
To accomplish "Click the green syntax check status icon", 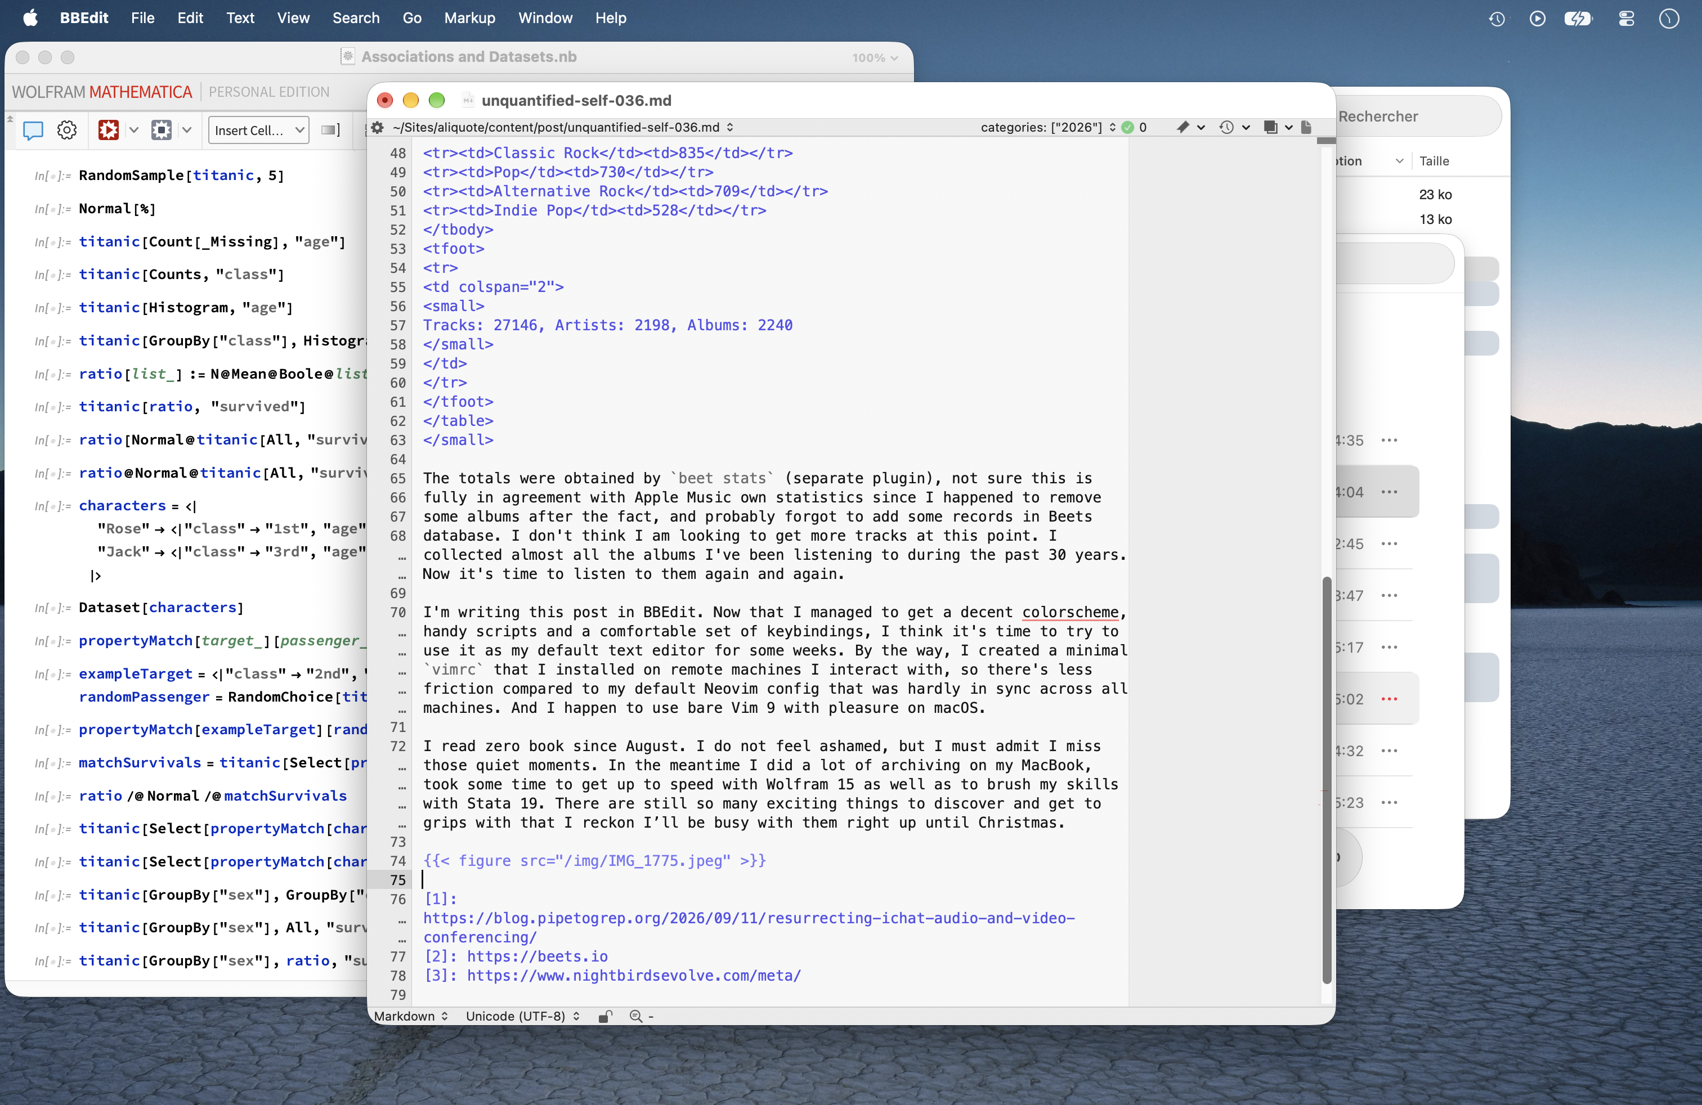I will (1128, 127).
